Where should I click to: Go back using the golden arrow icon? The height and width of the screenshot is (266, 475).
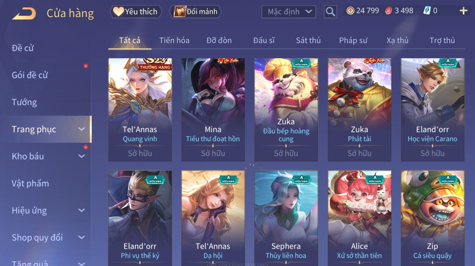pyautogui.click(x=24, y=14)
